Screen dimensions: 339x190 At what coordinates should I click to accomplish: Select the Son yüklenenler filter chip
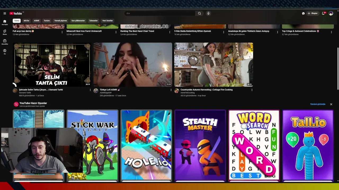coord(78,21)
